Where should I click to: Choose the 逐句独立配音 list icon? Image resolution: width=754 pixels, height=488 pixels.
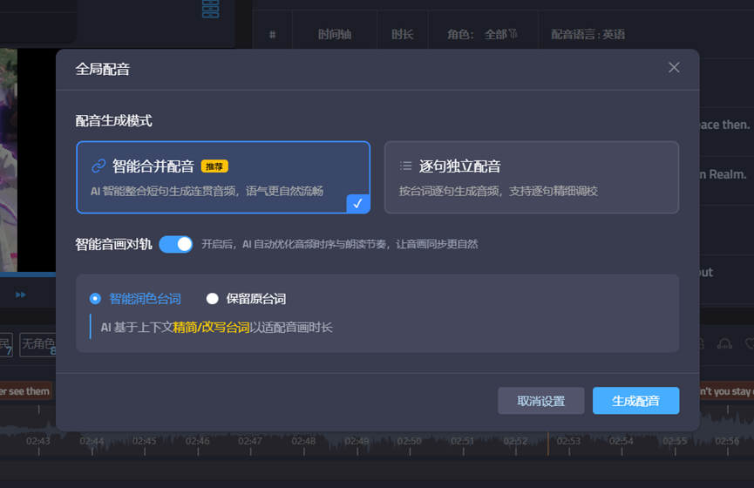[x=405, y=166]
